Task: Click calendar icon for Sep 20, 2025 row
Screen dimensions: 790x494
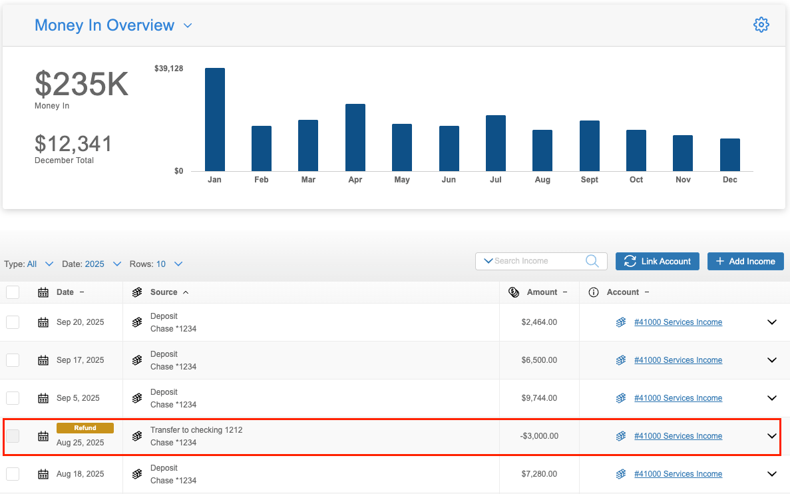Action: pos(43,322)
